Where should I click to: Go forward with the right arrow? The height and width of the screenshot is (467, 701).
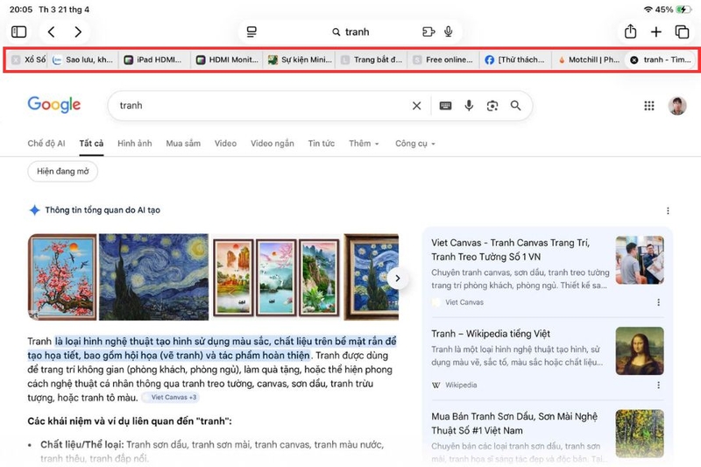78,32
